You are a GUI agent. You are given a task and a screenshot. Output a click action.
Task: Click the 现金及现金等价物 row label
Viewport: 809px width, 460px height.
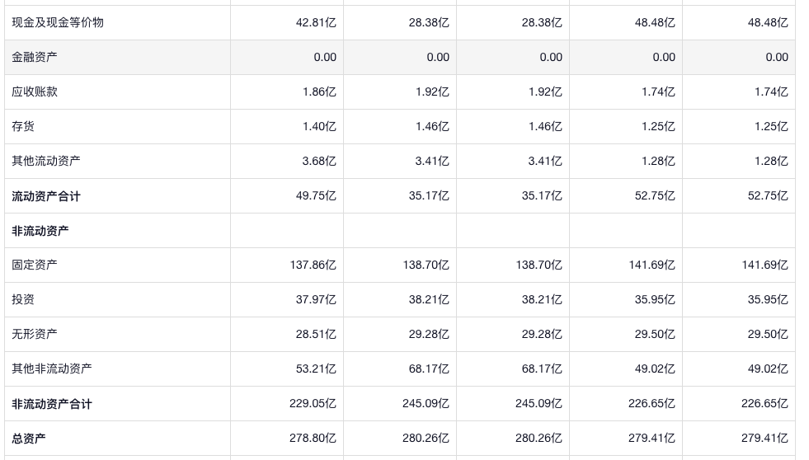click(x=58, y=22)
